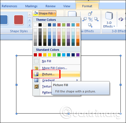Pick purple theme color swatch in top row
This screenshot has width=126, height=123.
(68, 25)
